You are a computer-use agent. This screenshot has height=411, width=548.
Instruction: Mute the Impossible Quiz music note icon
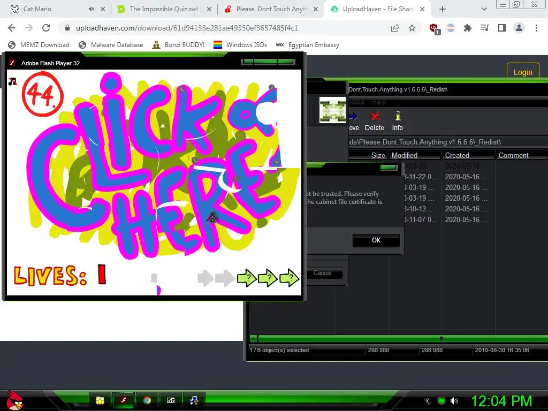coord(13,81)
